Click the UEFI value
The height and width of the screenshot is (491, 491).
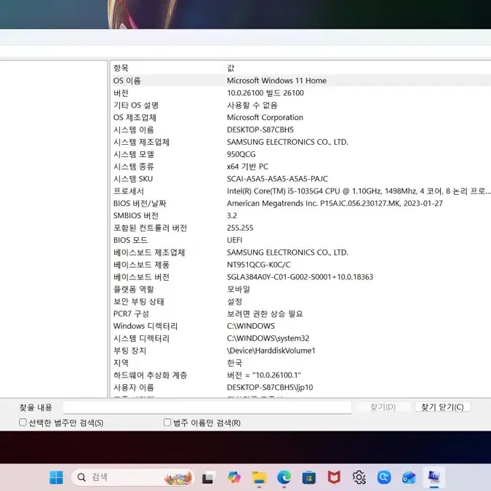pos(234,240)
